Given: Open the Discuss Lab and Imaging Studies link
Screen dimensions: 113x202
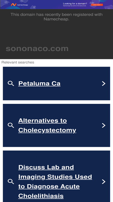Looking at the screenshot, I should click(x=55, y=182).
